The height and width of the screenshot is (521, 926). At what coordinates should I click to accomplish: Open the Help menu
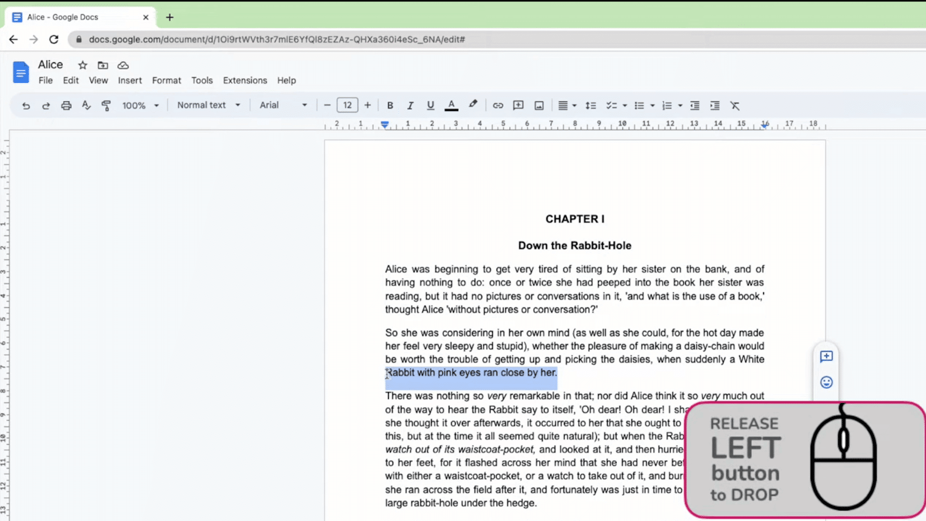click(286, 81)
